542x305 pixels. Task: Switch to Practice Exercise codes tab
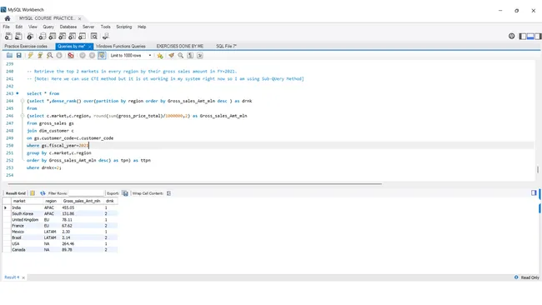(x=26, y=46)
